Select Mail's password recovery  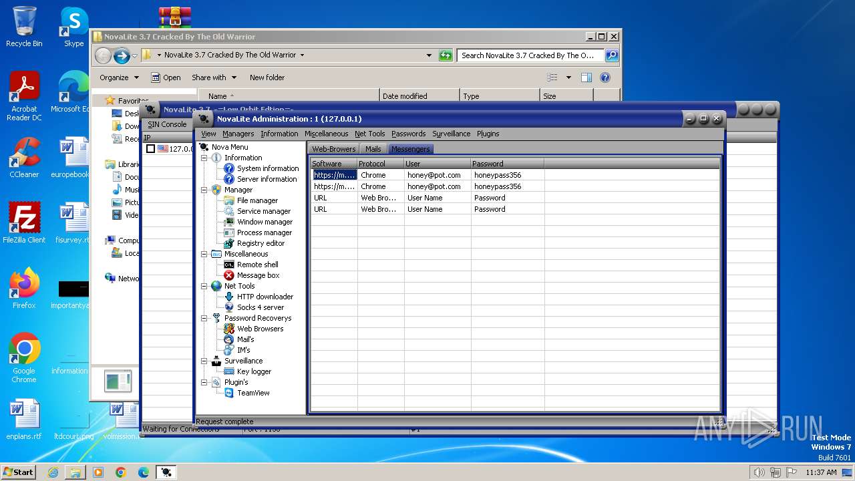pyautogui.click(x=246, y=339)
